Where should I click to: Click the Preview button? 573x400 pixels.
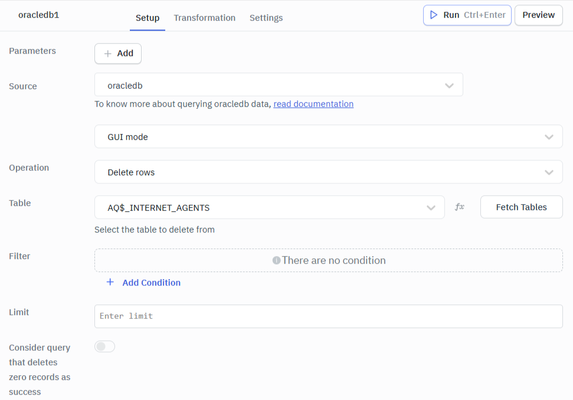[539, 15]
